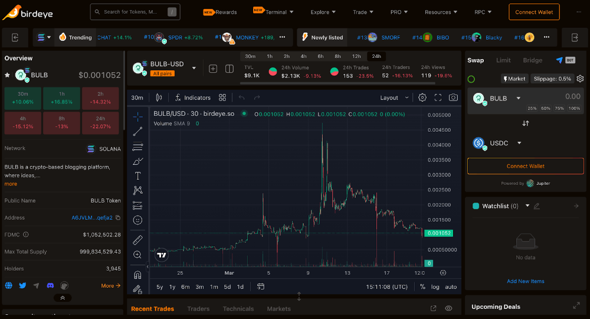The height and width of the screenshot is (319, 590).
Task: Open the Fibonacci retracement tools
Action: click(x=137, y=147)
